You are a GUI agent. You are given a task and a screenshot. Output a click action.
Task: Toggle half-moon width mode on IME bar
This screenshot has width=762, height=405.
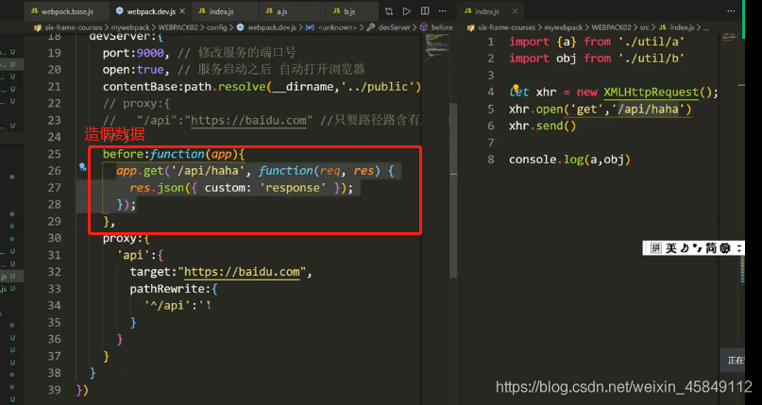[685, 248]
